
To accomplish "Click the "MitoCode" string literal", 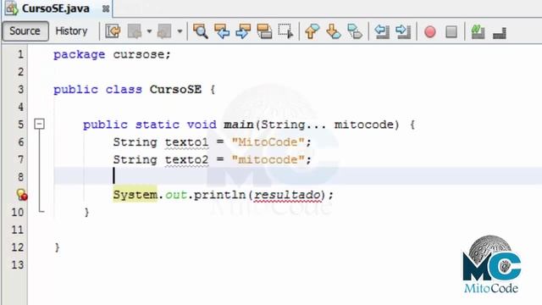I will tap(268, 142).
